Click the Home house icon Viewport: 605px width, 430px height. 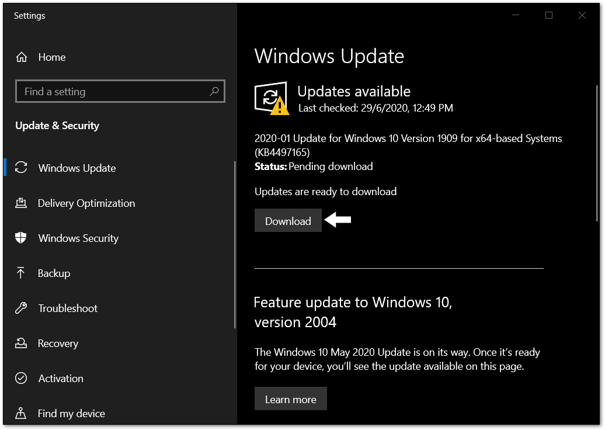click(x=22, y=57)
